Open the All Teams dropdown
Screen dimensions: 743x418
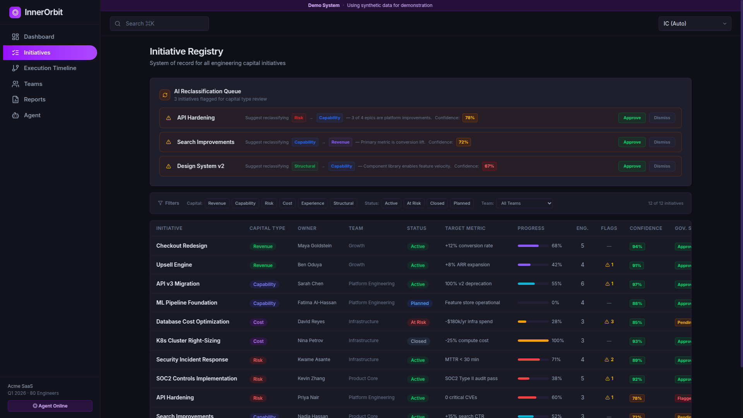coord(524,203)
